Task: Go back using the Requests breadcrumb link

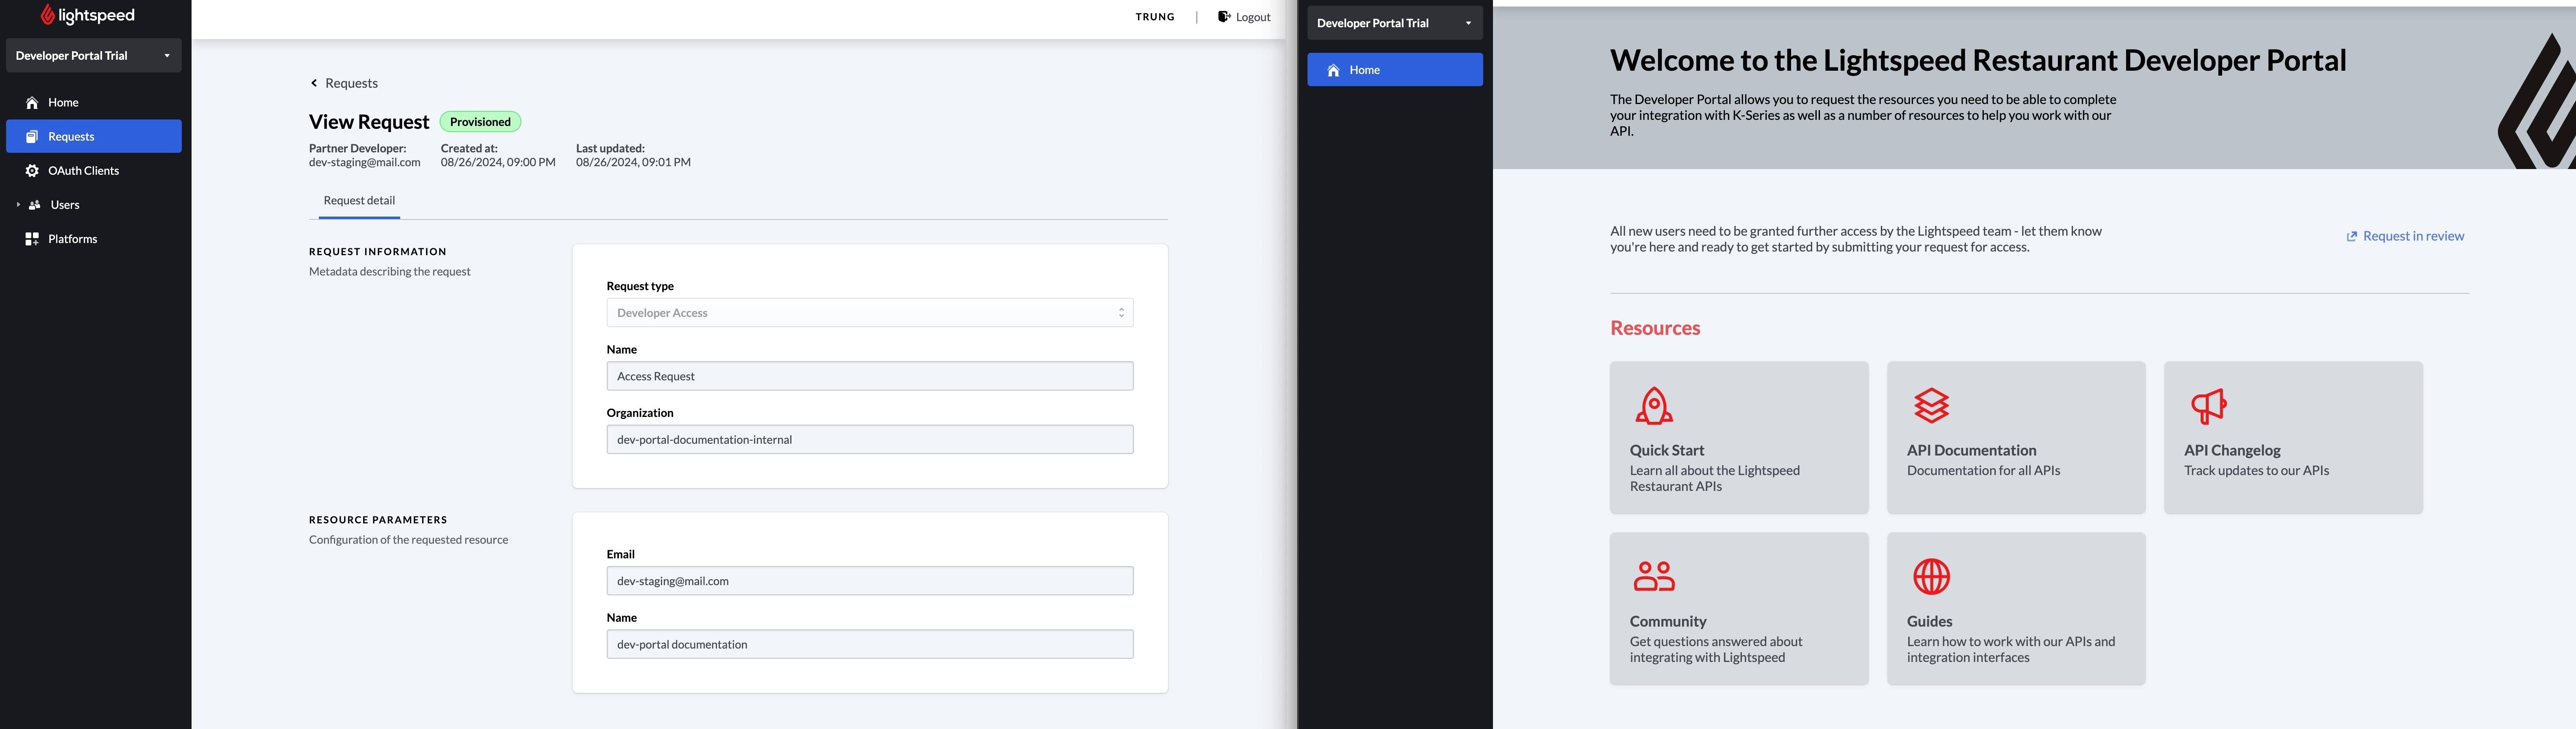Action: click(x=344, y=82)
